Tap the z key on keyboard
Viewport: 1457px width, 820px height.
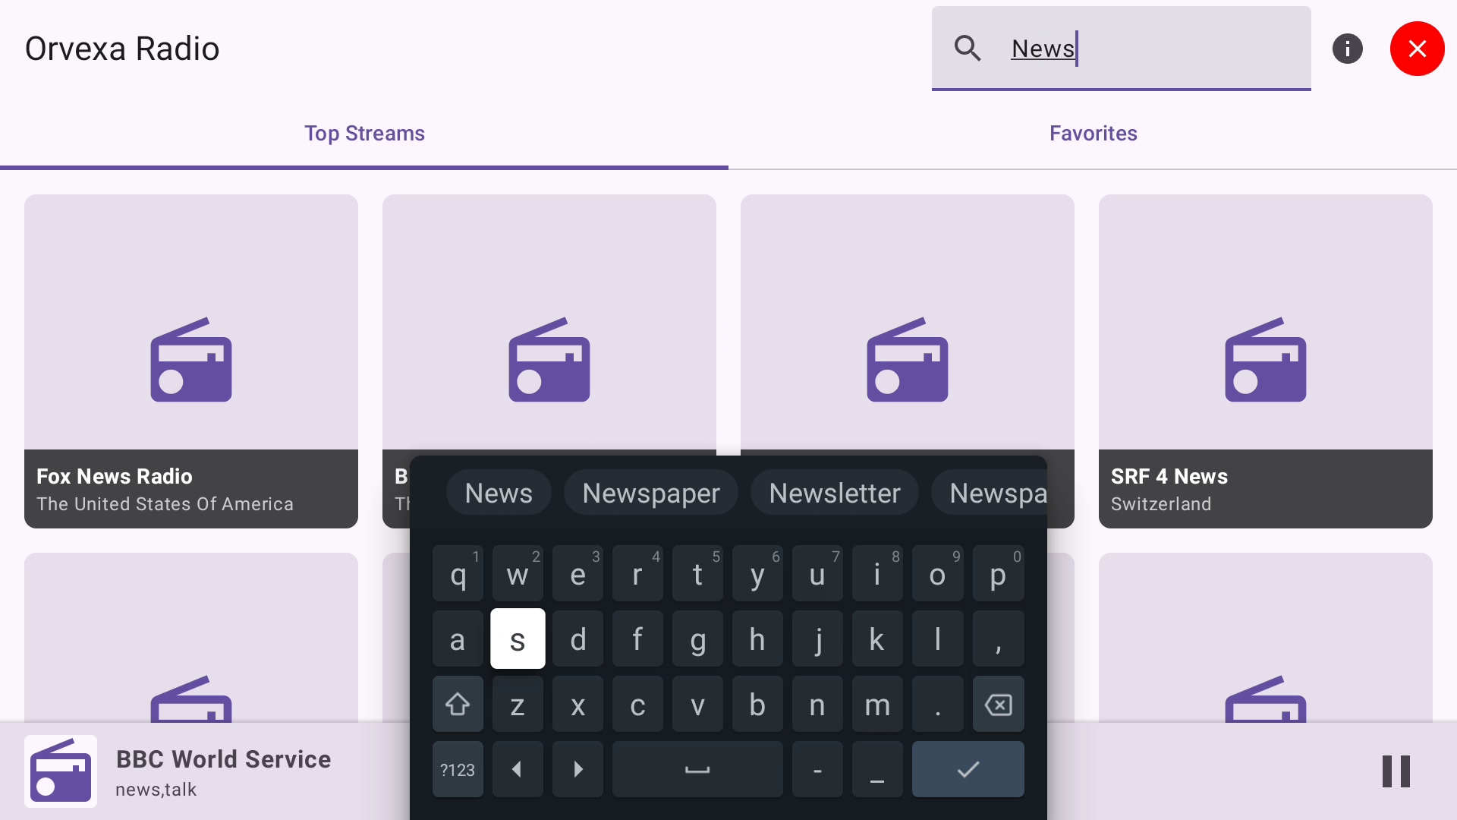coord(518,705)
